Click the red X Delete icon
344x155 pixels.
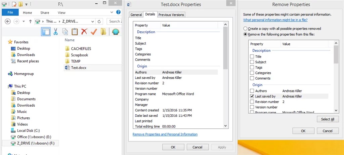coord(84,32)
